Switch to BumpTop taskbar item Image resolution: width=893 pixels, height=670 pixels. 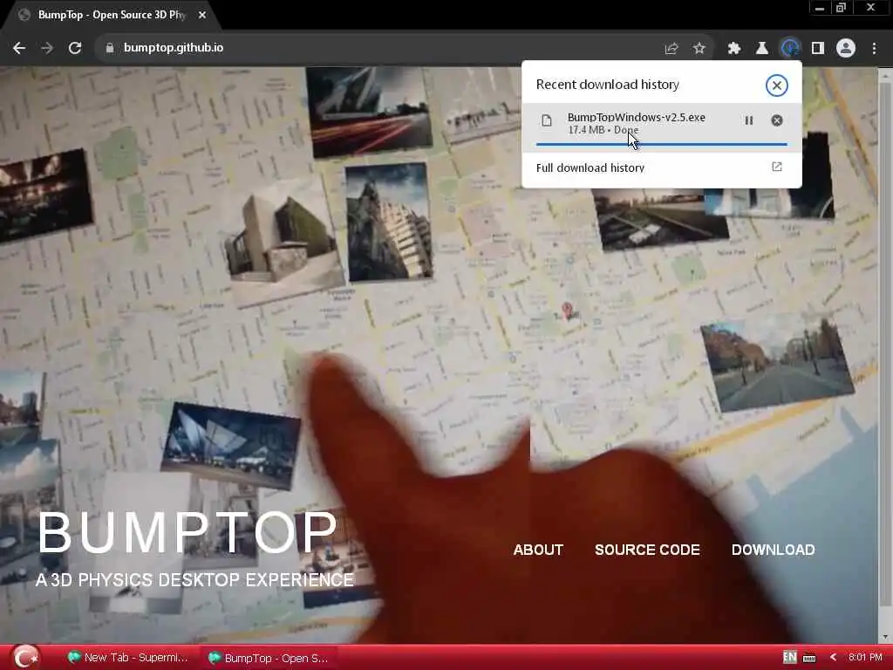click(269, 658)
